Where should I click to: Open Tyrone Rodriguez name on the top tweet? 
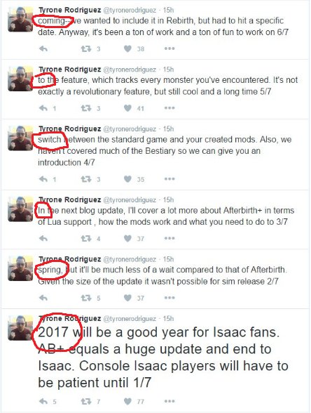[69, 10]
